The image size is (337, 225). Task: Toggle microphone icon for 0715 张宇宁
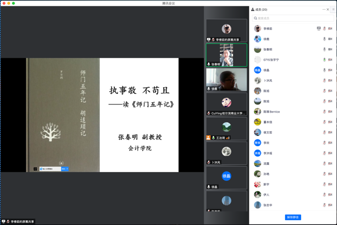click(x=325, y=60)
